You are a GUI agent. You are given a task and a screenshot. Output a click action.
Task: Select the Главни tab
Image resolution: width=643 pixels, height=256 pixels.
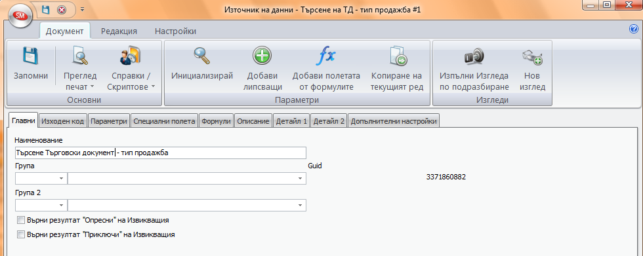[23, 120]
